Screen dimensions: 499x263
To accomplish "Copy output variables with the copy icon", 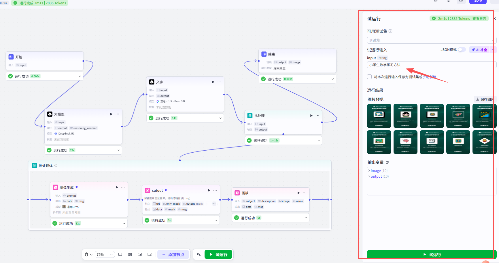I will 387,162.
